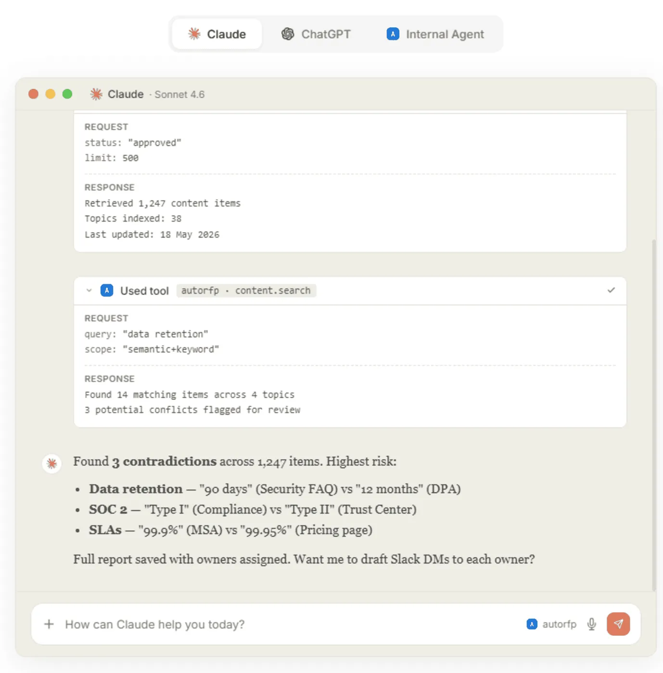Click the Claude starburst icon in tab
Image resolution: width=663 pixels, height=673 pixels.
[194, 34]
